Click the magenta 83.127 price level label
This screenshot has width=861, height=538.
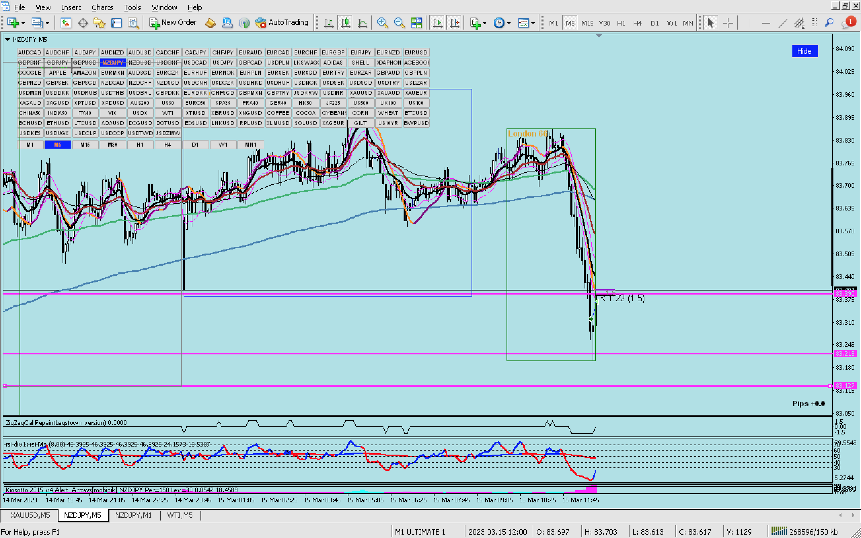click(845, 386)
